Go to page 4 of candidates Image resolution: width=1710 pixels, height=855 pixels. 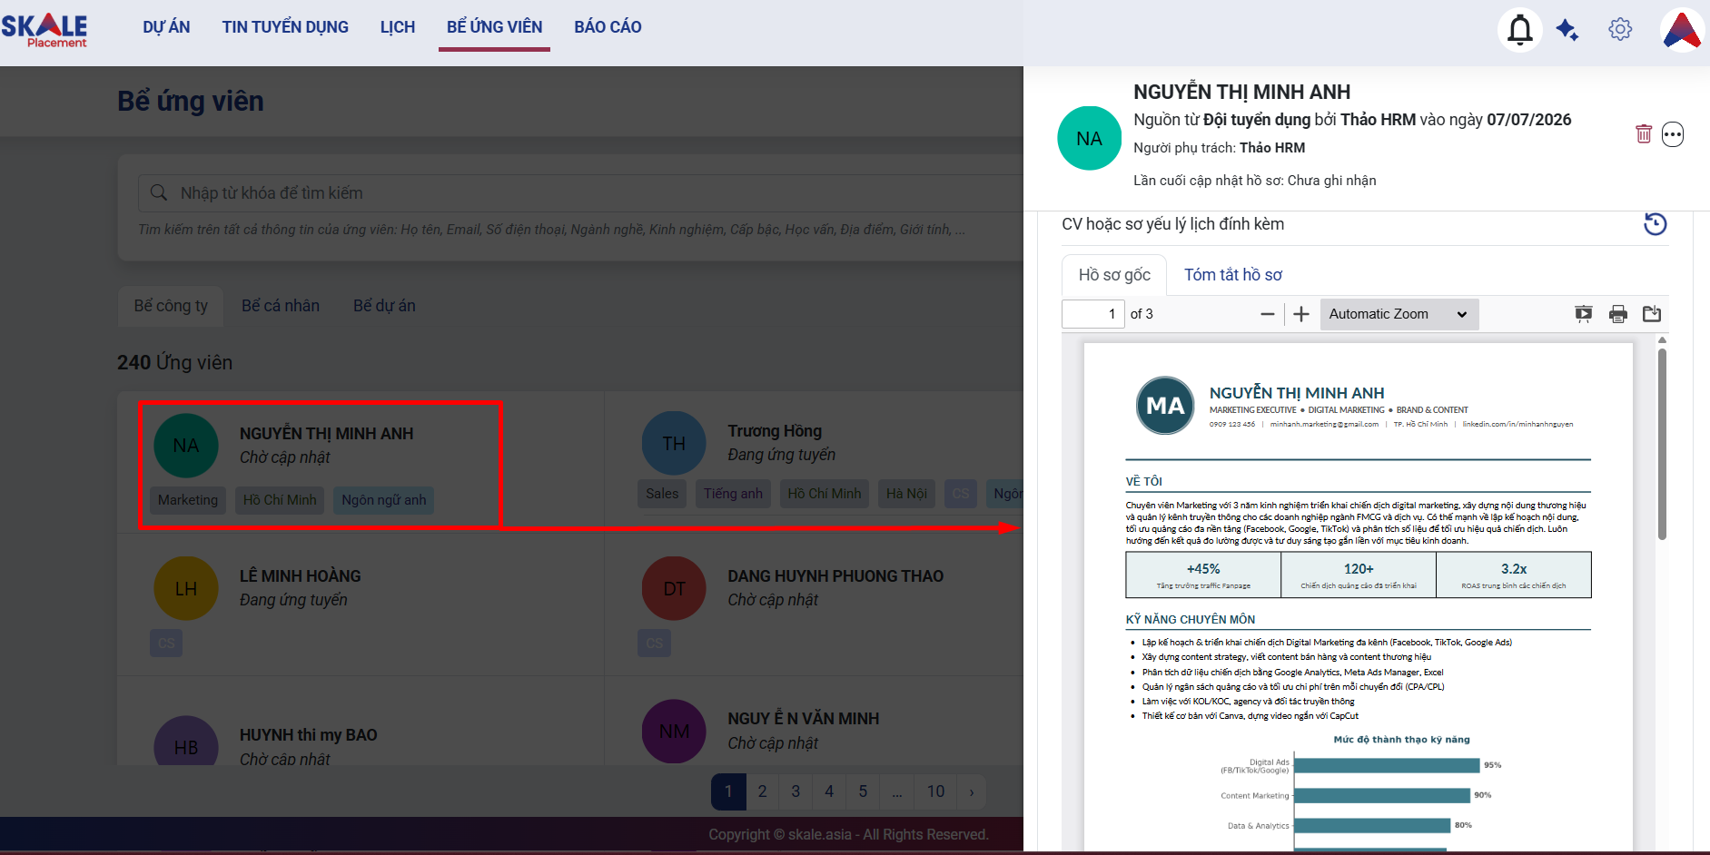coord(829,791)
